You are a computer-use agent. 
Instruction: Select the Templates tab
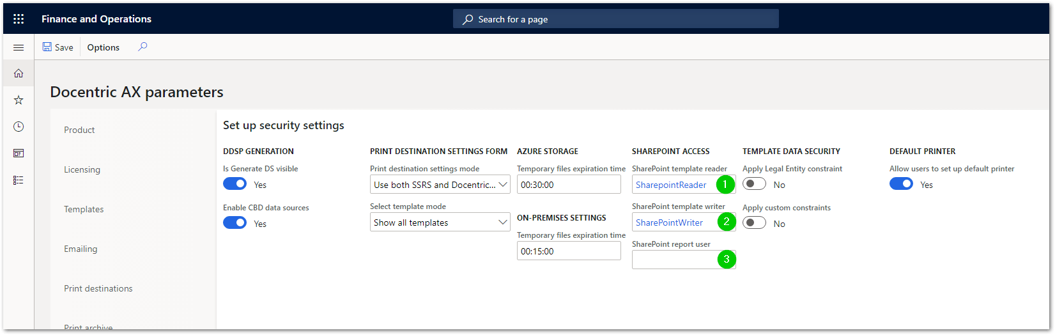pyautogui.click(x=84, y=209)
